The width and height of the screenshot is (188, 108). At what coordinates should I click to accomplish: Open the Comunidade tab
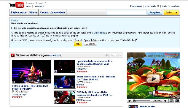pyautogui.click(x=58, y=12)
